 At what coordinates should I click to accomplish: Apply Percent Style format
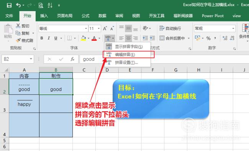pos(208,38)
